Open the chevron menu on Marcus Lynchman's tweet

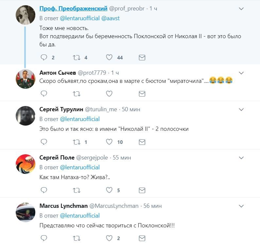pyautogui.click(x=241, y=206)
